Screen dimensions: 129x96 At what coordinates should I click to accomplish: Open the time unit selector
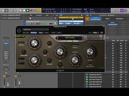pos(21,43)
